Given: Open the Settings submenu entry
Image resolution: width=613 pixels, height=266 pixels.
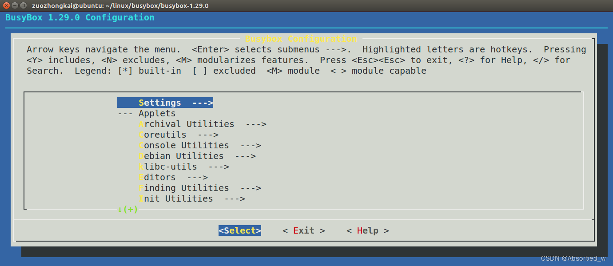Looking at the screenshot, I should [x=165, y=103].
